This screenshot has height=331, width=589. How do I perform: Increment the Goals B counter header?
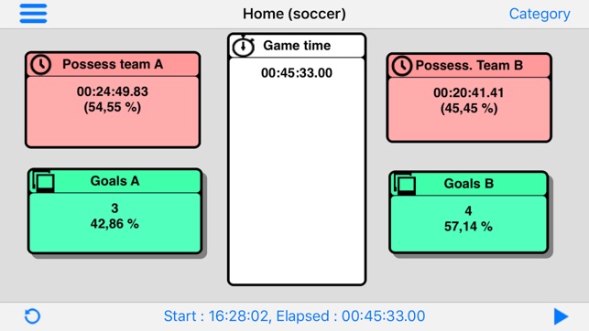point(469,184)
